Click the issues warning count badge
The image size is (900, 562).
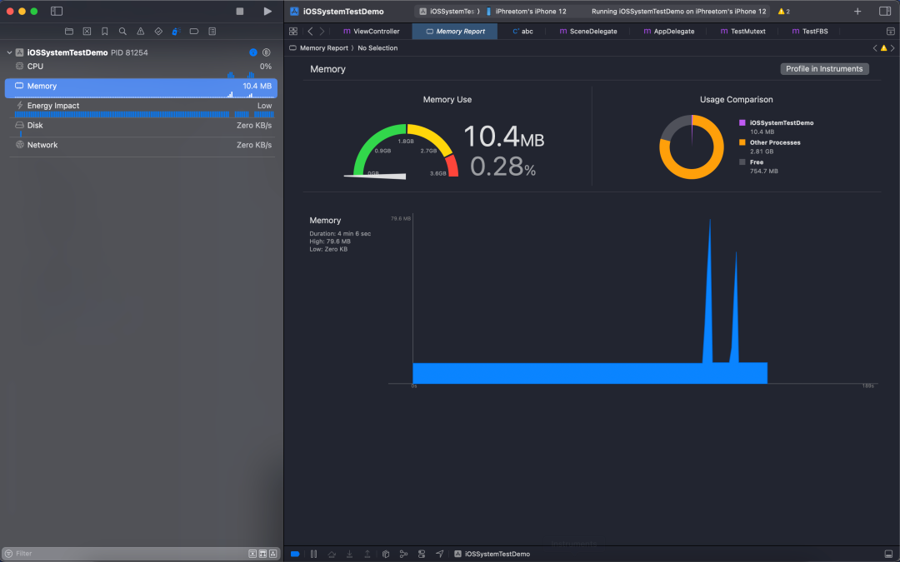(784, 12)
